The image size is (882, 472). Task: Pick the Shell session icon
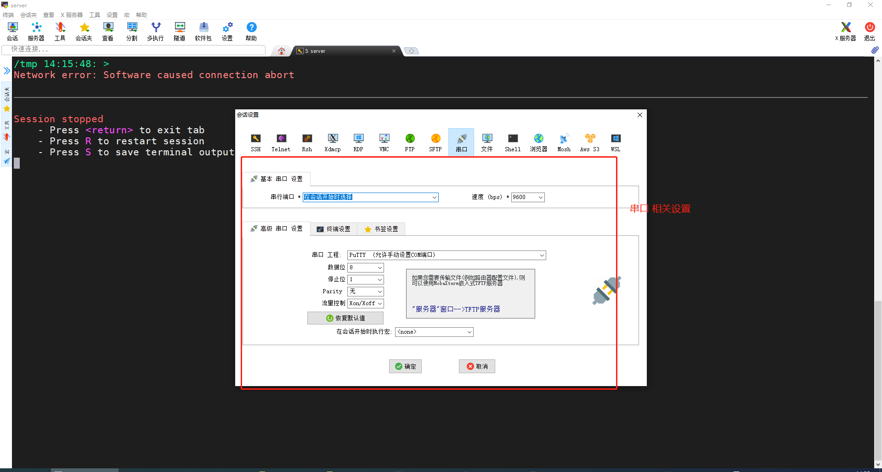(x=513, y=142)
